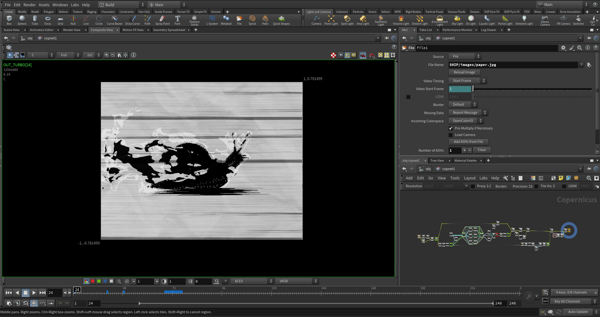Select the L-System shelf tool
Viewport: 600px width, 317px height.
point(212,20)
